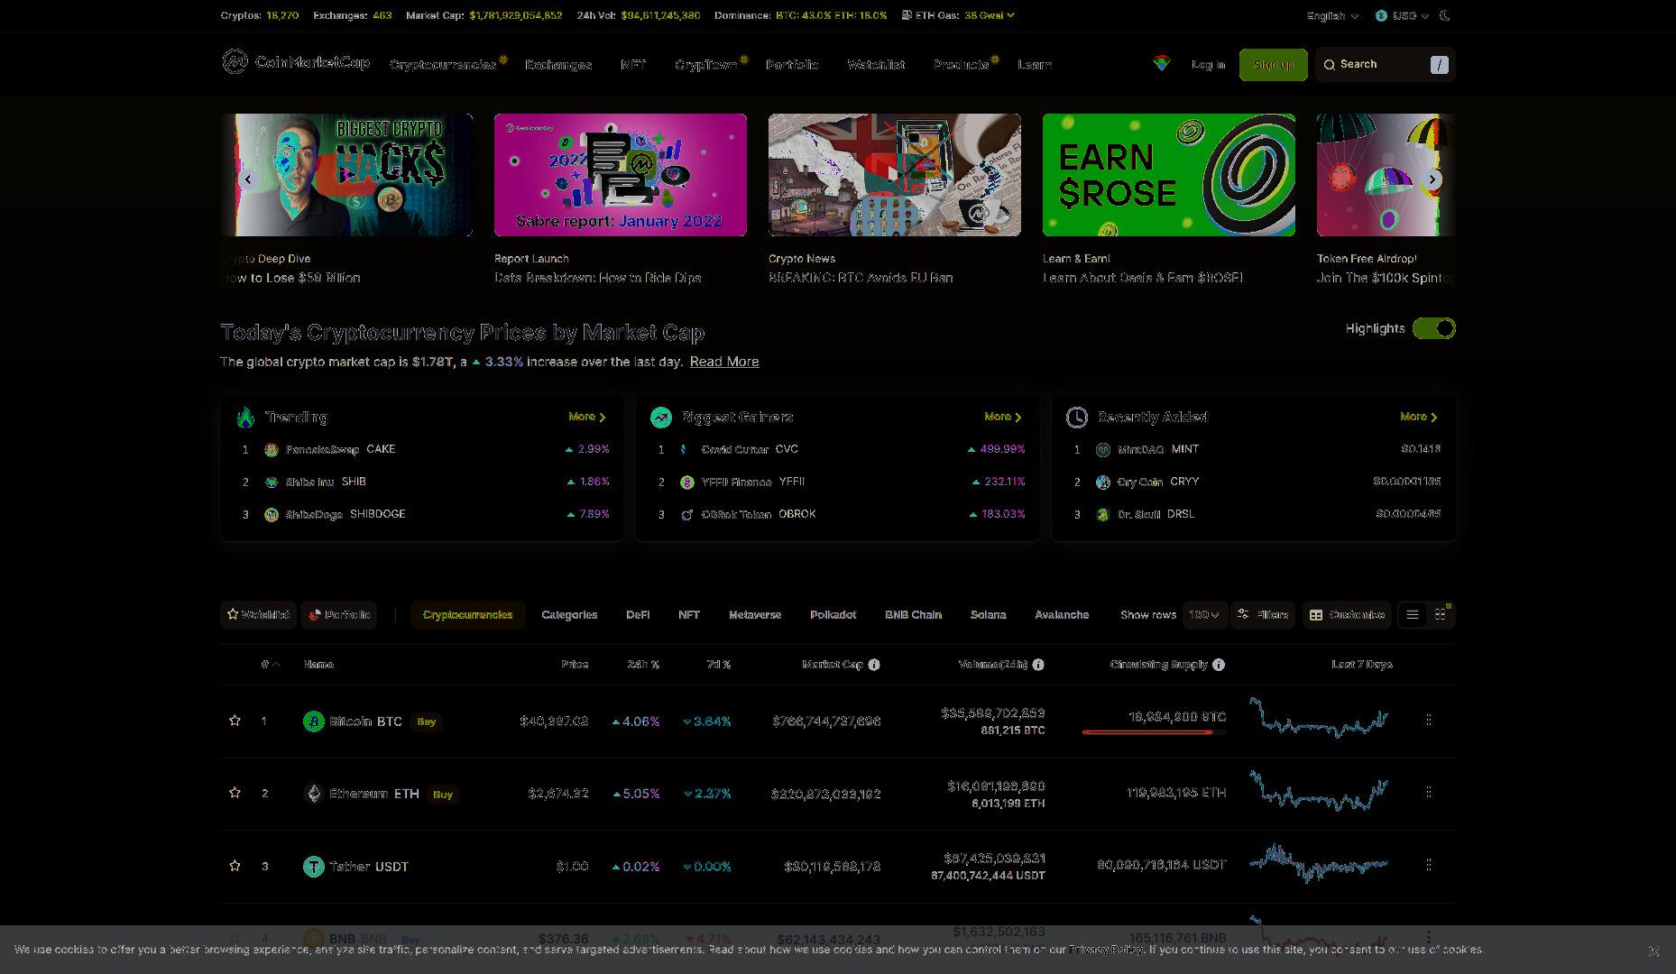Go to next carousel slide
Screen dimensions: 1676x974
click(1432, 179)
